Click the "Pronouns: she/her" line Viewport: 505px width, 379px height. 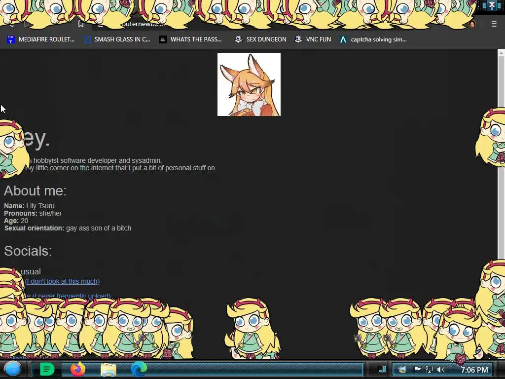pyautogui.click(x=33, y=213)
